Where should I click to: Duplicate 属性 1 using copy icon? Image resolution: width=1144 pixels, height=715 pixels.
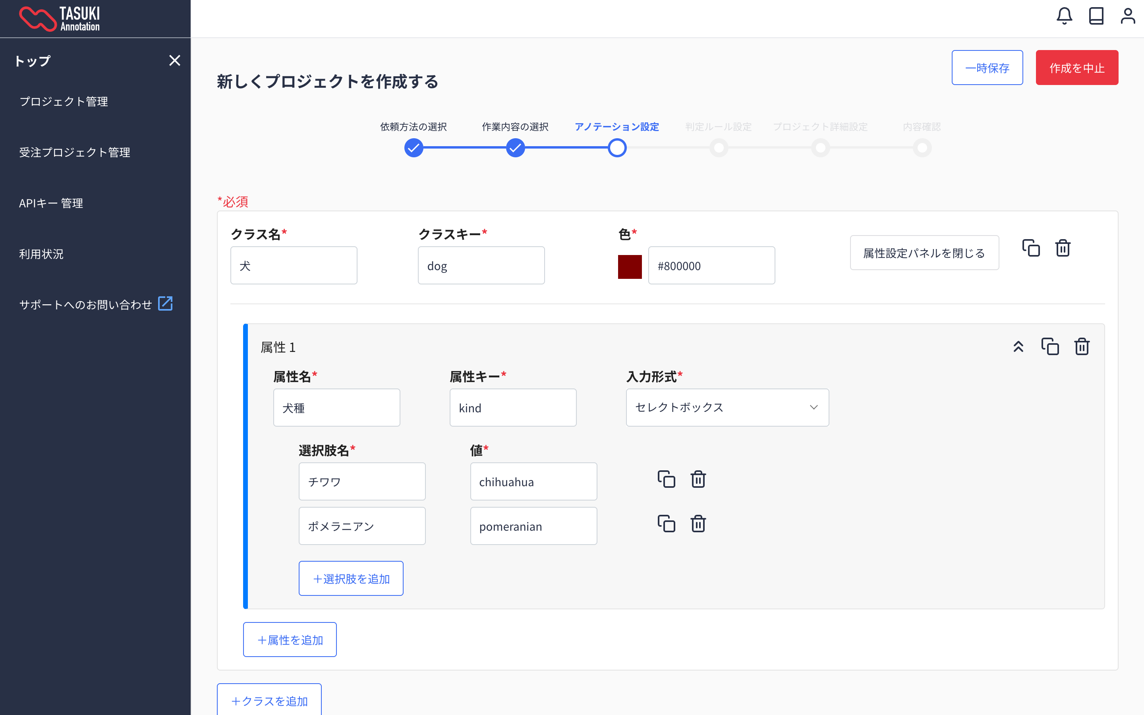1050,346
